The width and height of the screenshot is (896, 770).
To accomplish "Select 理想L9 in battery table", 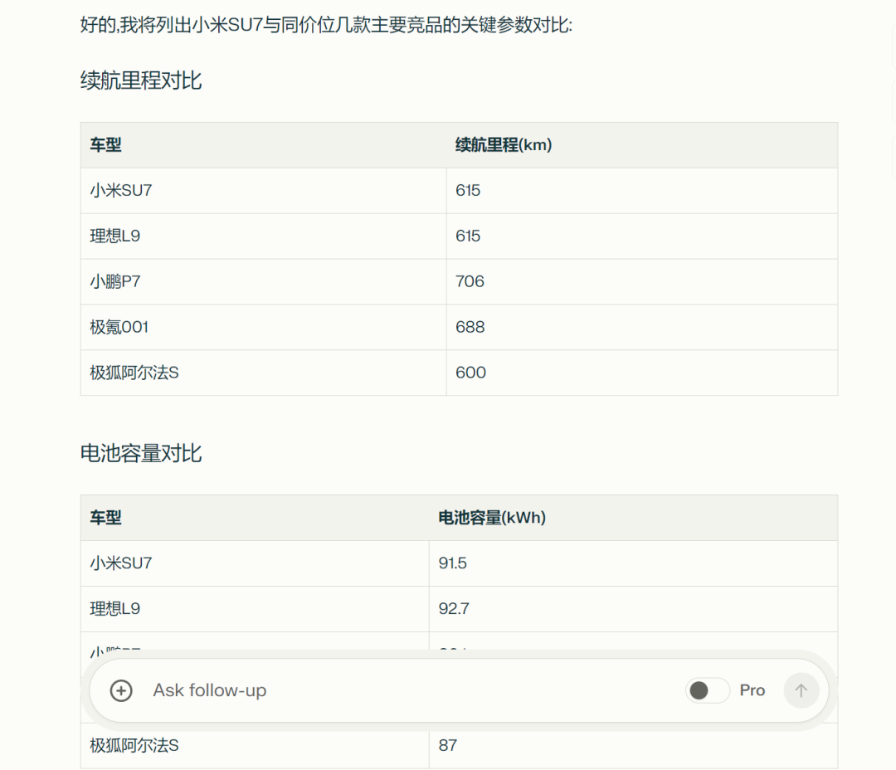I will coord(114,609).
